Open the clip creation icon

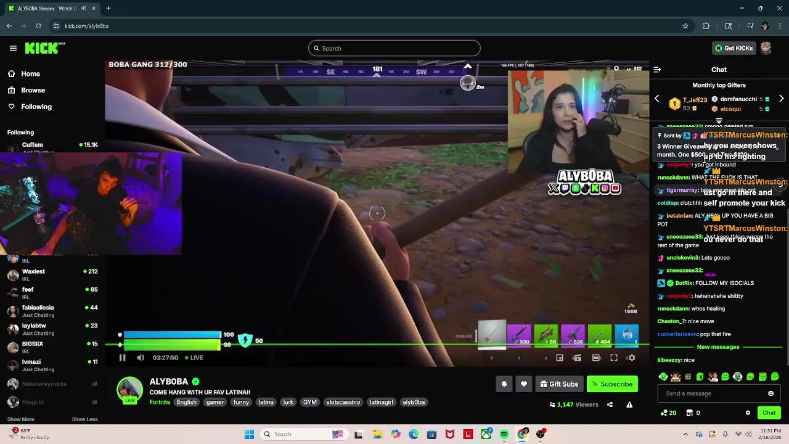click(x=577, y=358)
